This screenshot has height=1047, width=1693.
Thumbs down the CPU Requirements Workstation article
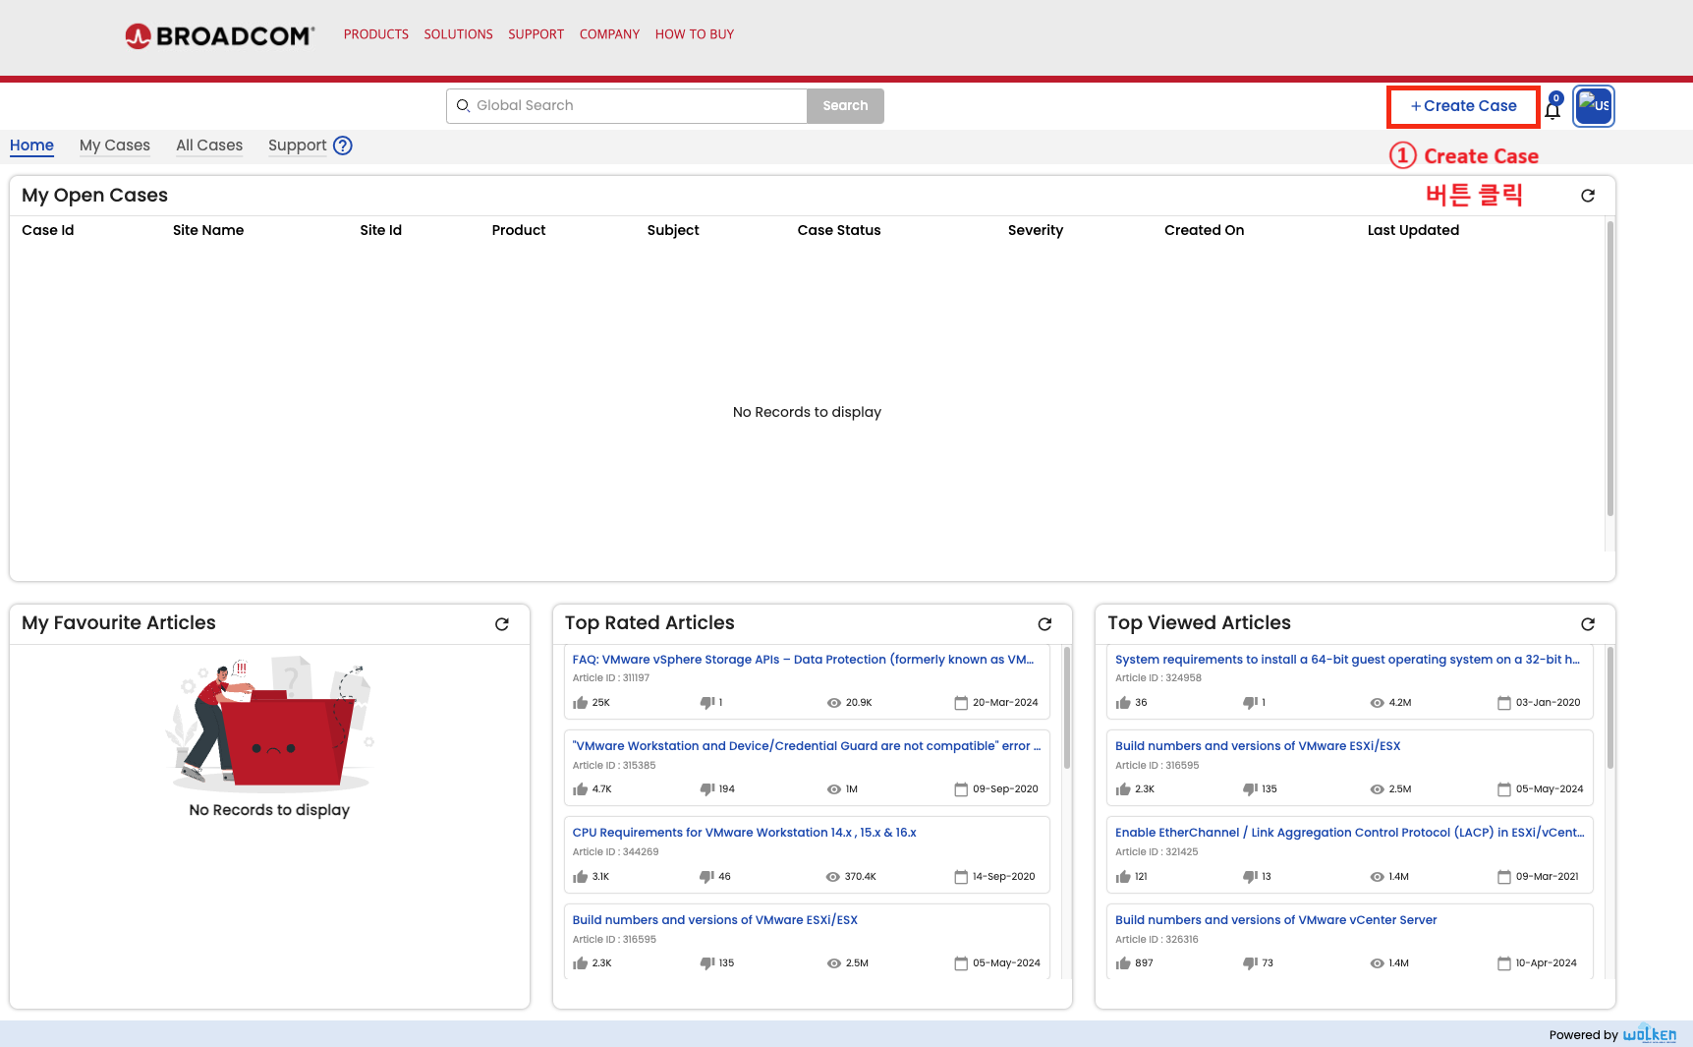(x=706, y=877)
